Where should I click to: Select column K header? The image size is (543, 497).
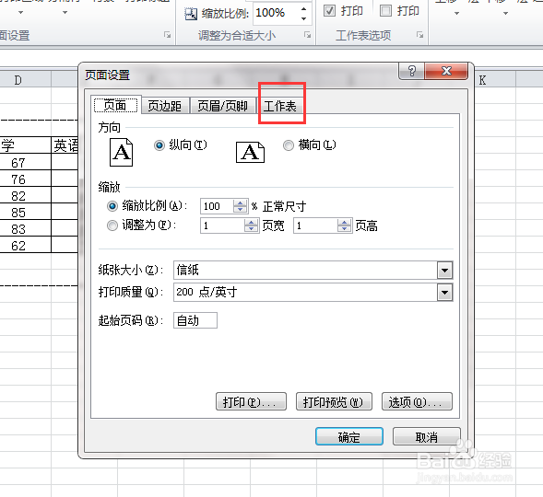click(x=496, y=80)
